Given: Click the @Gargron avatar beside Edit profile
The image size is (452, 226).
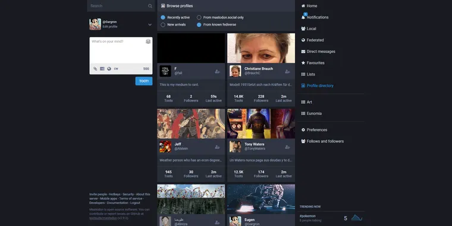Looking at the screenshot, I should (95, 24).
